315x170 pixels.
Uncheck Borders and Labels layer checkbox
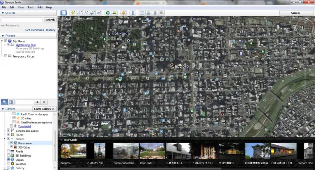pos(8,130)
